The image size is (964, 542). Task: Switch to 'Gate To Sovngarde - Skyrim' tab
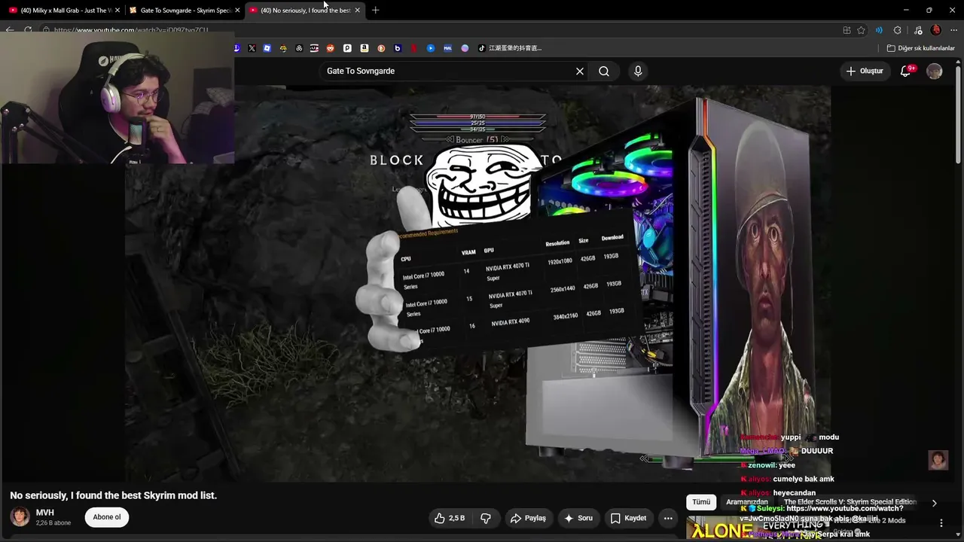point(185,11)
